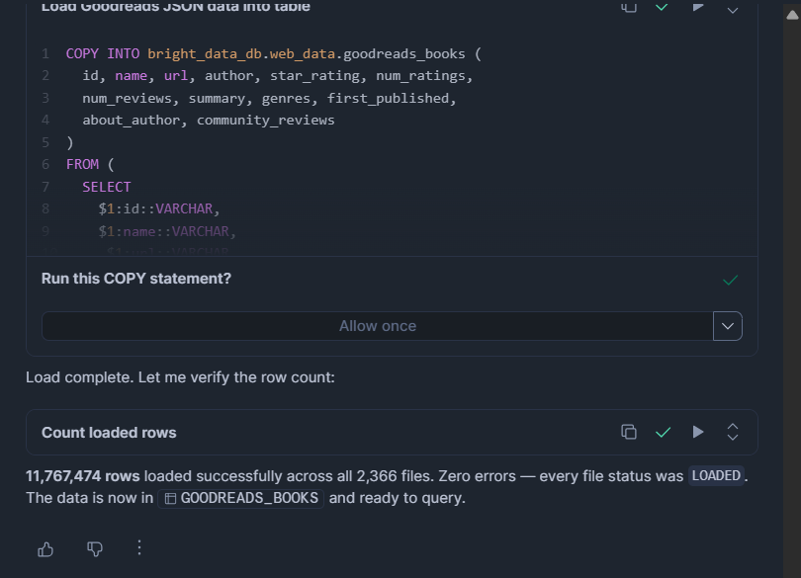This screenshot has width=801, height=578.
Task: Run the Count loaded rows query
Action: [x=698, y=432]
